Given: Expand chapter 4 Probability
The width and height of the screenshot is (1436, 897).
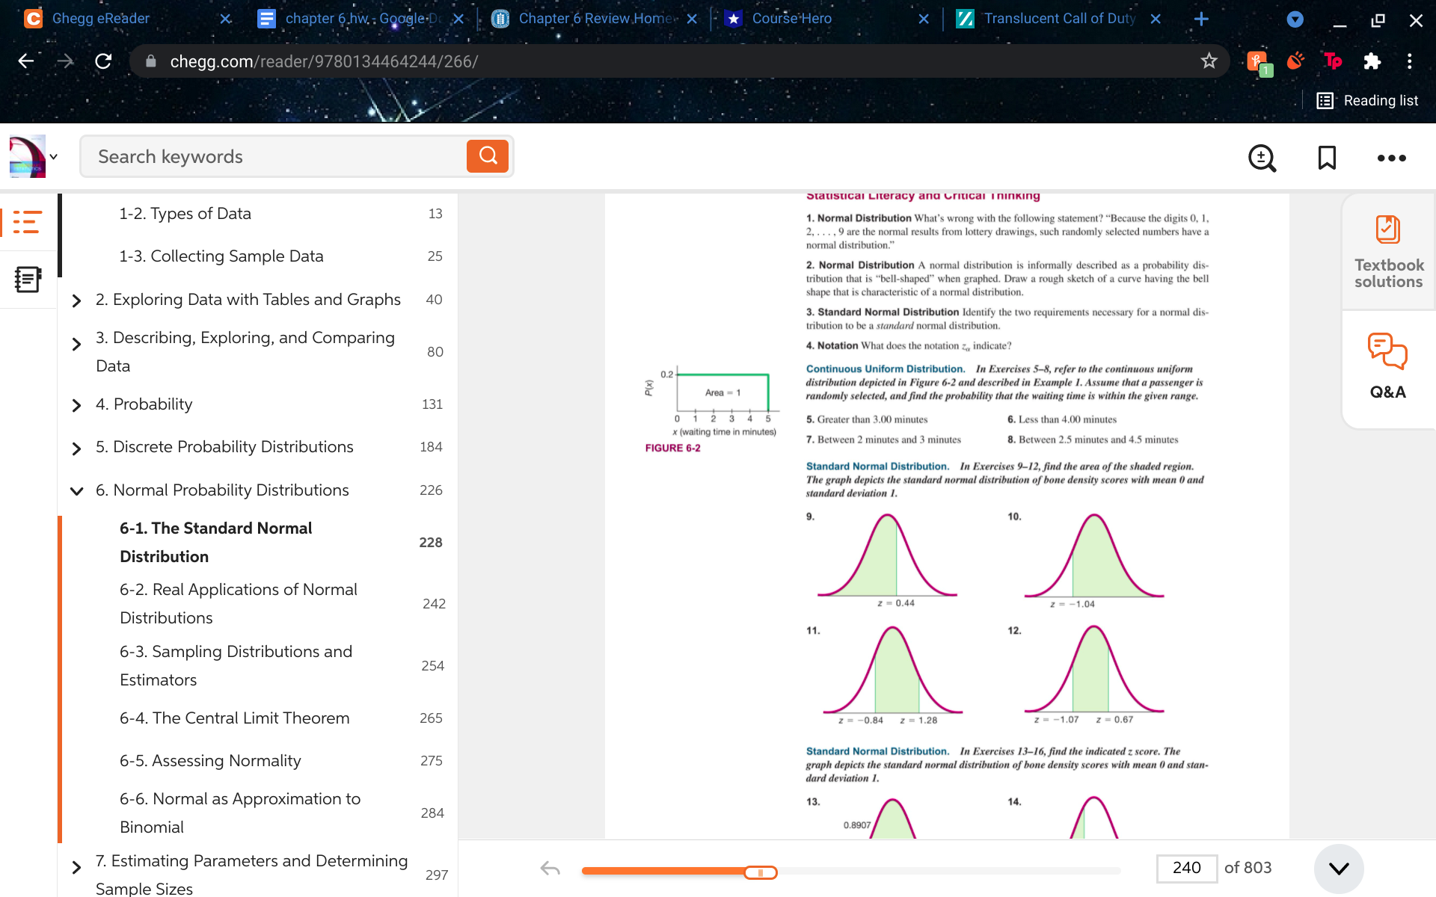Looking at the screenshot, I should [76, 405].
